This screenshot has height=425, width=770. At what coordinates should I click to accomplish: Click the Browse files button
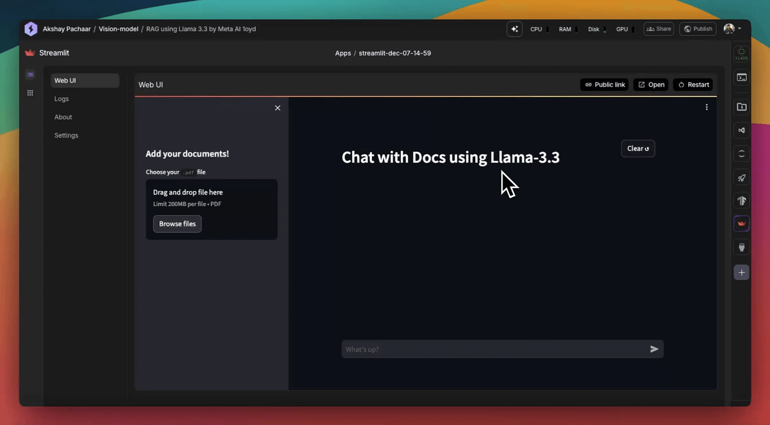coord(177,224)
